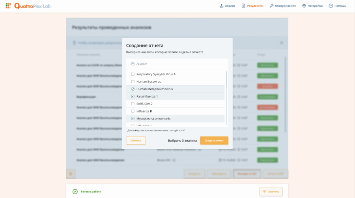
Task: Click the Результаты document icon
Action: (x=243, y=6)
